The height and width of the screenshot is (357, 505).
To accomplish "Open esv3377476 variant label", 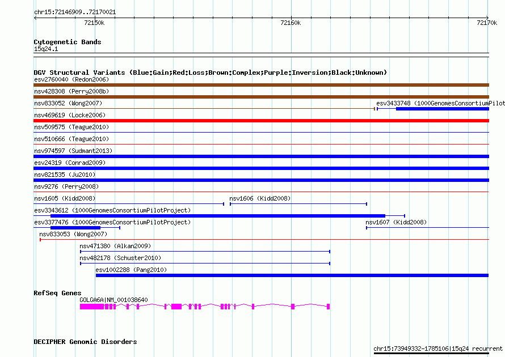I will click(112, 222).
